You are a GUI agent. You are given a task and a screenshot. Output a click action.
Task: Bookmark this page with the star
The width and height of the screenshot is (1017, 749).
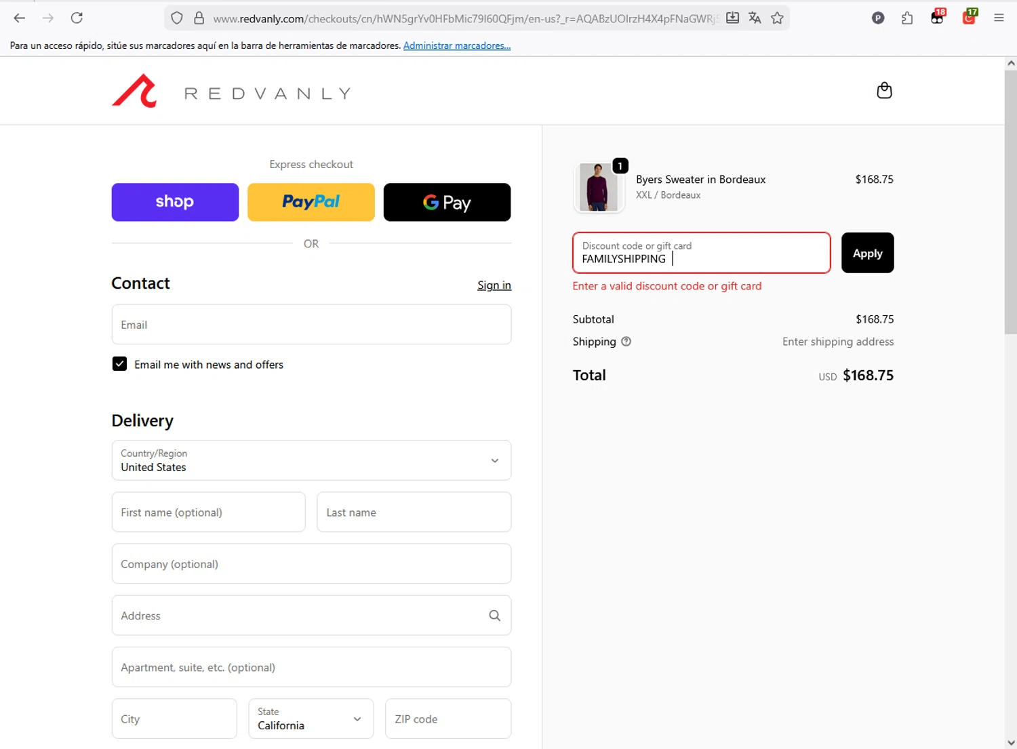[778, 18]
